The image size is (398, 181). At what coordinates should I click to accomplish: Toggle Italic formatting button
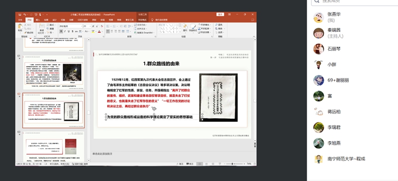(x=65, y=31)
